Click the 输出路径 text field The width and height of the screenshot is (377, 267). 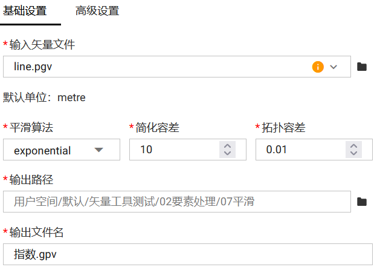176,202
